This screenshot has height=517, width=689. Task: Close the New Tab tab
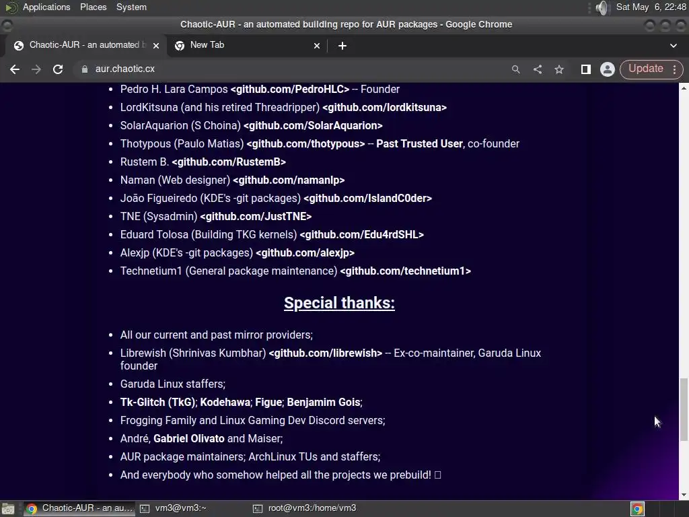317,46
